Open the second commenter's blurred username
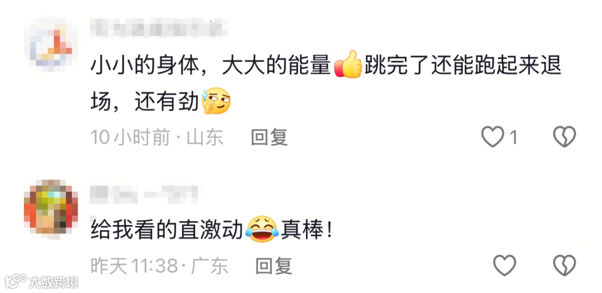This screenshot has height=293, width=602. point(144,194)
